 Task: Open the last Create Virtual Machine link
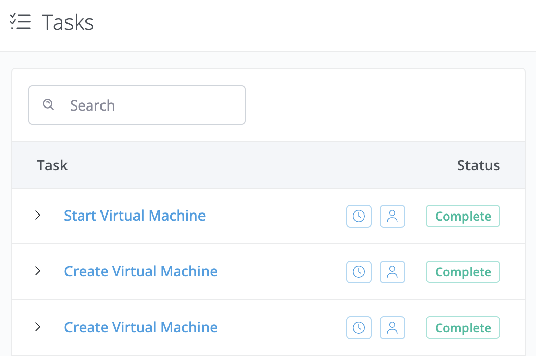(141, 327)
